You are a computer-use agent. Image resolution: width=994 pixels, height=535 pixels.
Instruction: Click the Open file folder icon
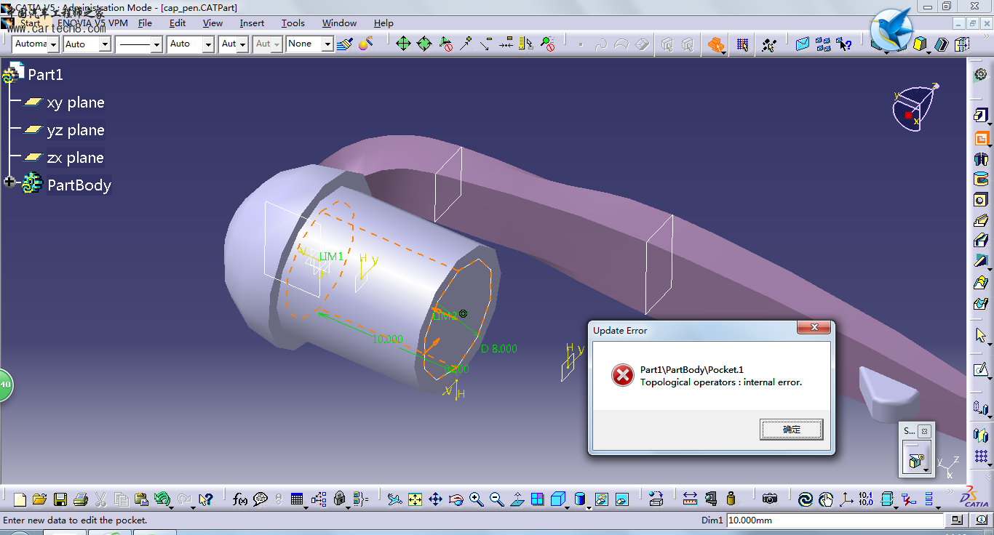point(40,499)
